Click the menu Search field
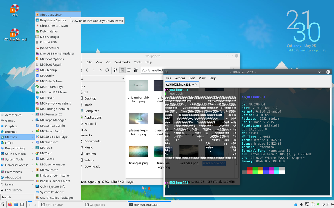 click(17, 197)
